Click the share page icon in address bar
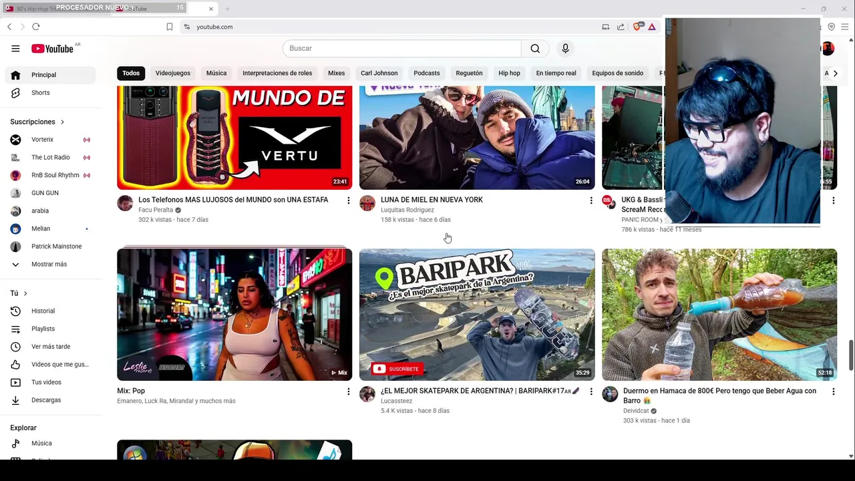The height and width of the screenshot is (481, 855). 621,27
